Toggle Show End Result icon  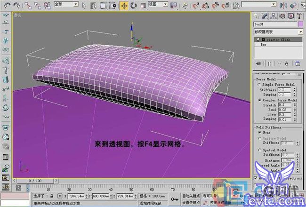[x=269, y=64]
